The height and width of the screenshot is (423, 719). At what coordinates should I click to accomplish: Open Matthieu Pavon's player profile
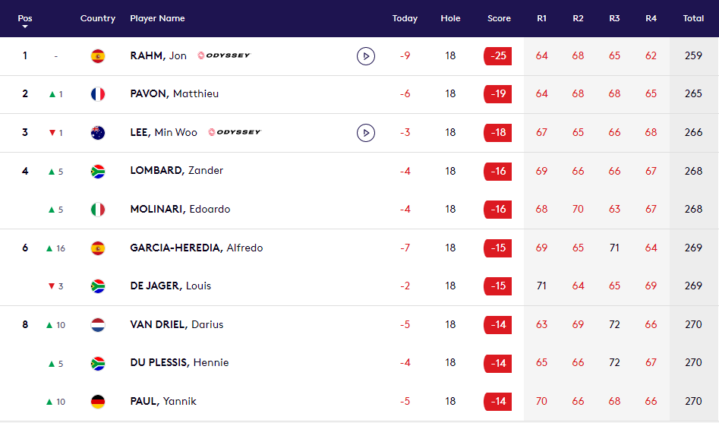(175, 94)
